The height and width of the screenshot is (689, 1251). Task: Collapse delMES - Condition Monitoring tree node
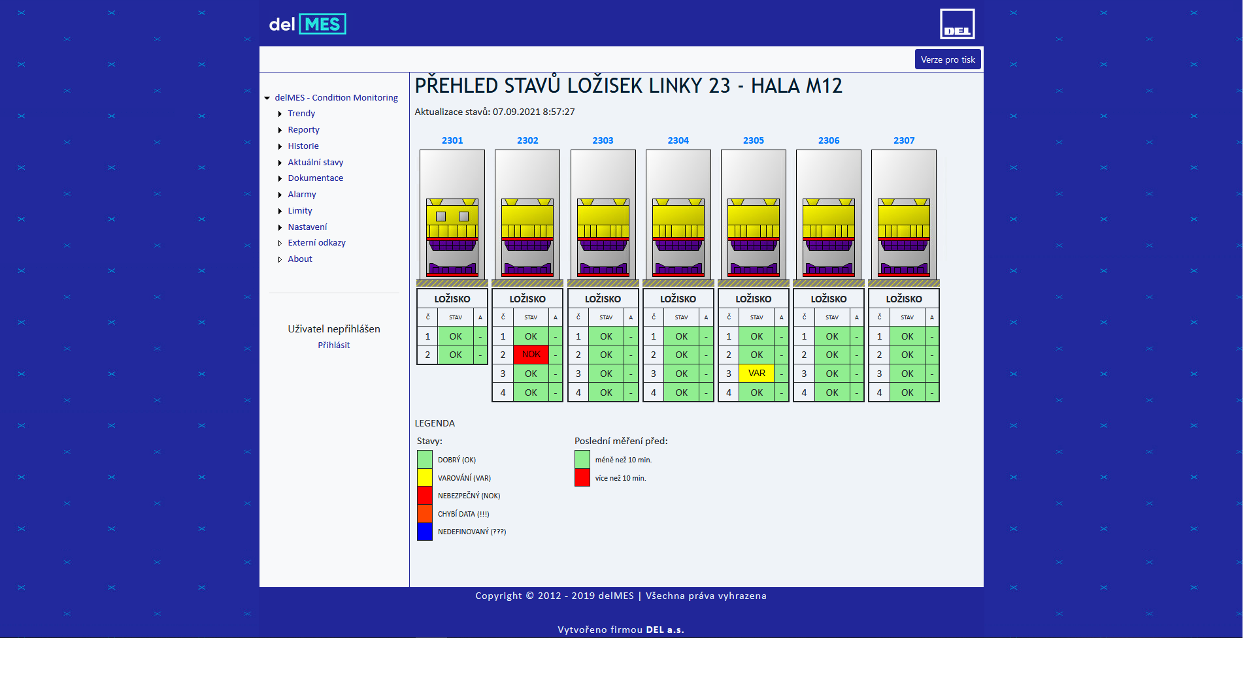(x=267, y=98)
